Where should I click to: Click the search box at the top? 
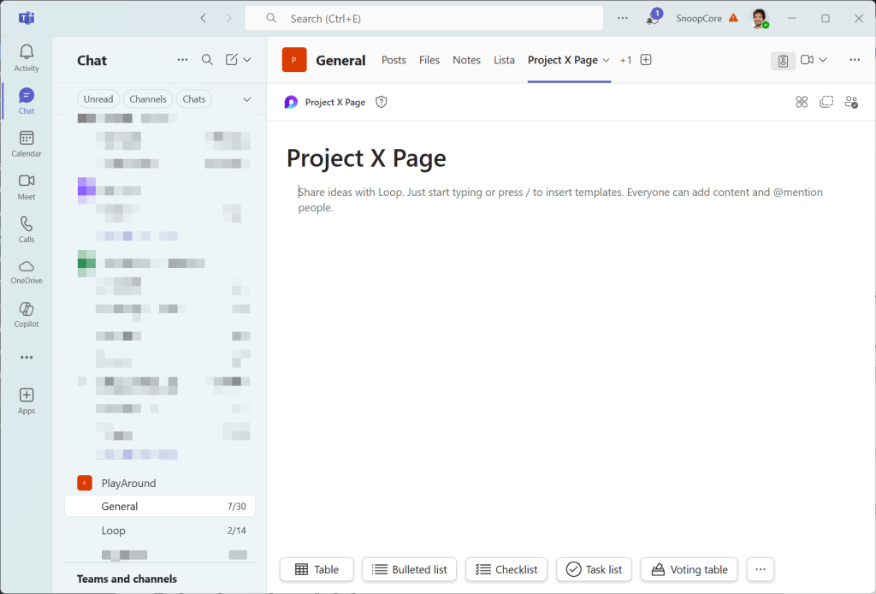(x=423, y=18)
